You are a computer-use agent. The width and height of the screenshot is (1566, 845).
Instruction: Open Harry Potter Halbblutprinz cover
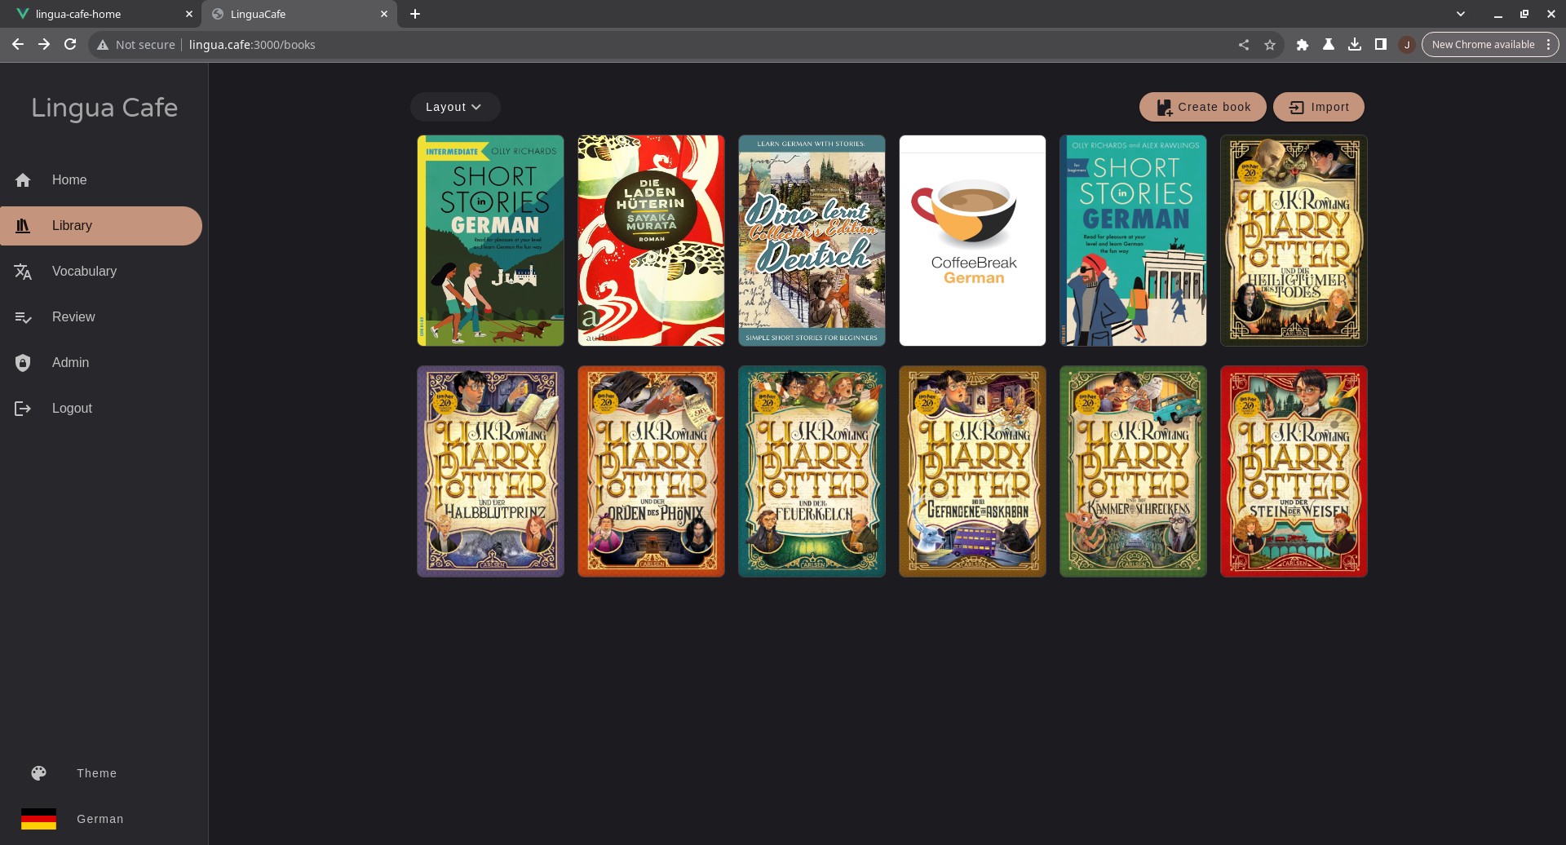490,471
